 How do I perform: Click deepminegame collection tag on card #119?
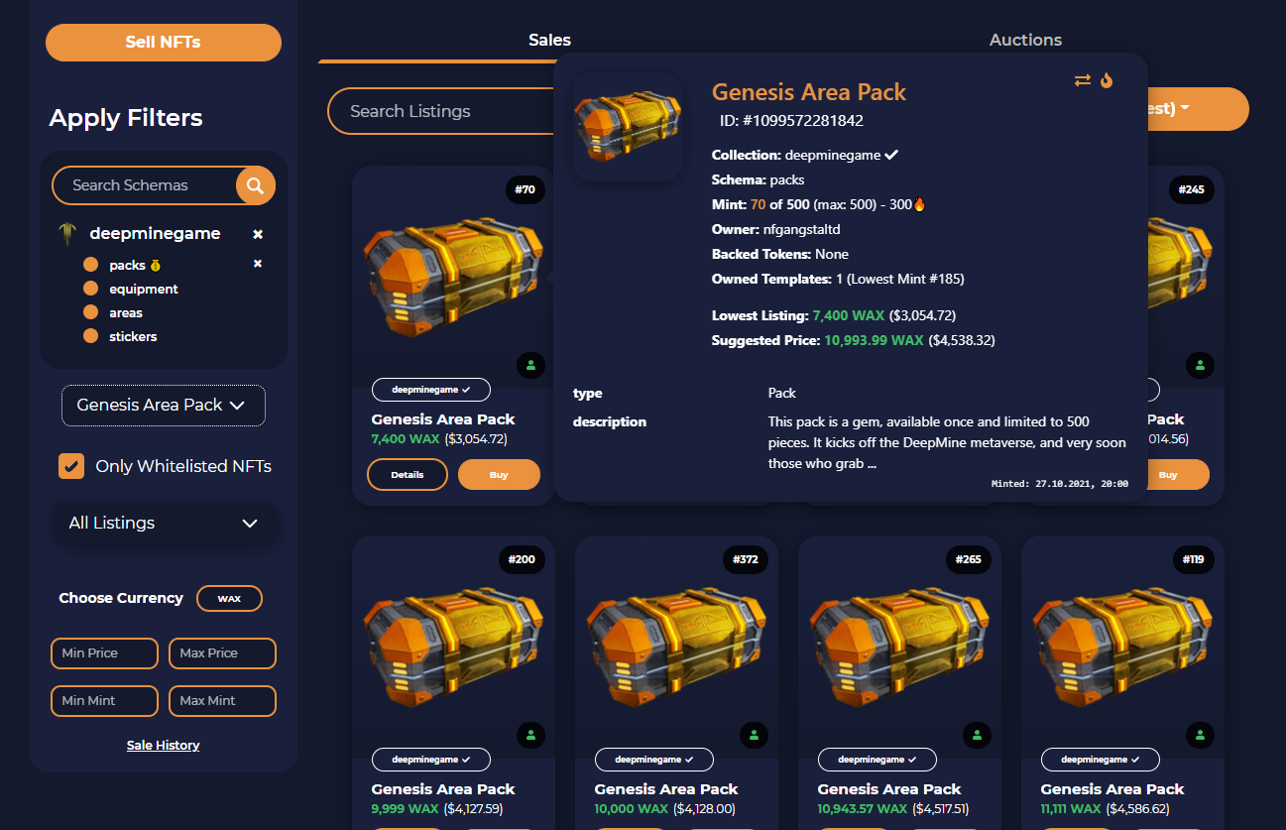[1101, 760]
